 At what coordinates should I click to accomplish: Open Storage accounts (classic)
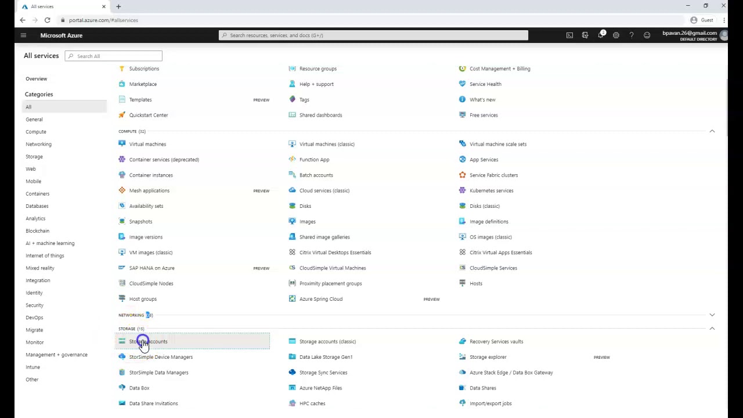pyautogui.click(x=327, y=341)
